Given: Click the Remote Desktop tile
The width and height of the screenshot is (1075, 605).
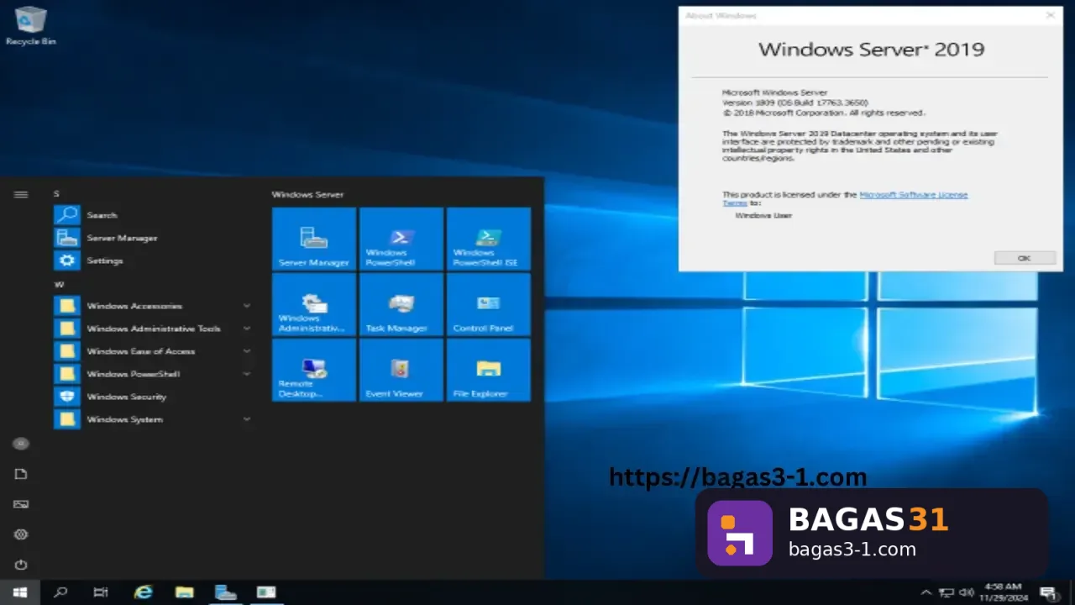Looking at the screenshot, I should 314,370.
